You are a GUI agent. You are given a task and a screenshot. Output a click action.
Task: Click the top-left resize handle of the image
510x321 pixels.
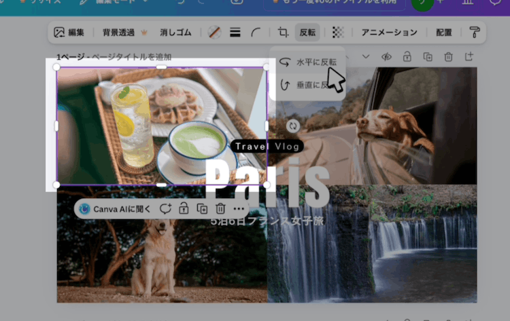56,67
